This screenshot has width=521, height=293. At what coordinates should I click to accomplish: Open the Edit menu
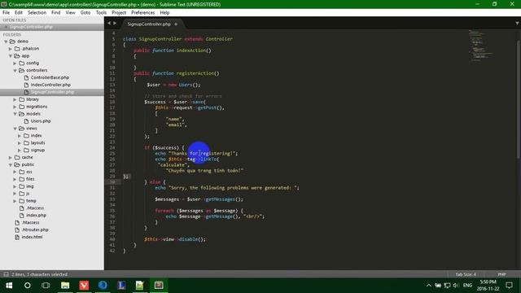tap(19, 13)
